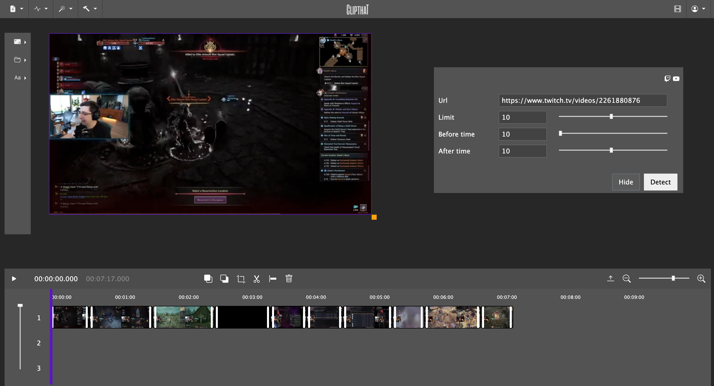The width and height of the screenshot is (714, 386).
Task: Select the crop tool icon
Action: pyautogui.click(x=241, y=279)
